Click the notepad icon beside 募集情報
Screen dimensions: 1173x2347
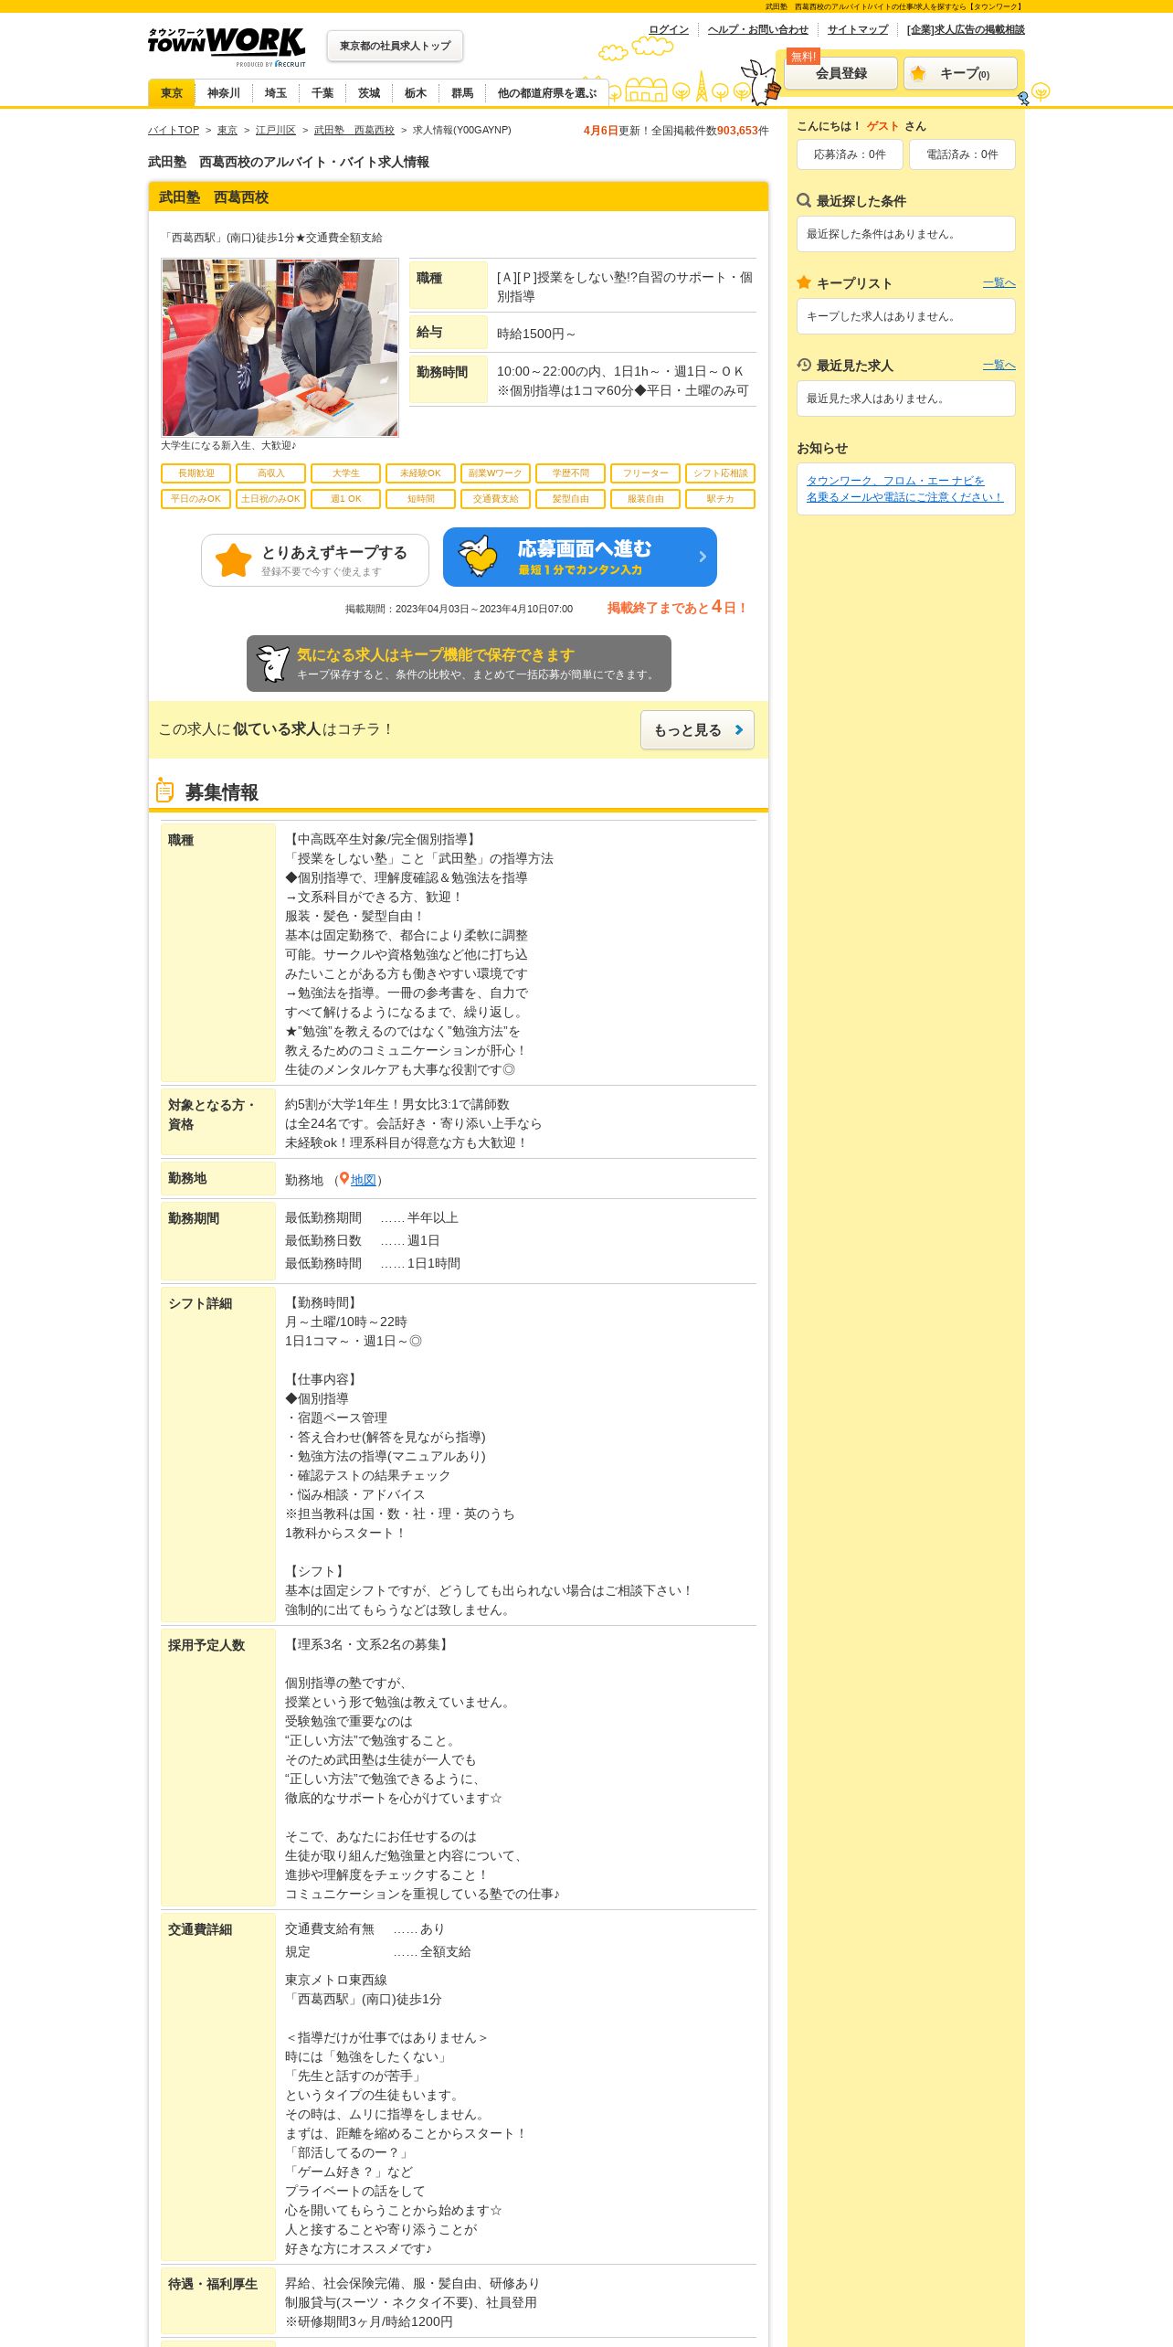click(x=164, y=791)
